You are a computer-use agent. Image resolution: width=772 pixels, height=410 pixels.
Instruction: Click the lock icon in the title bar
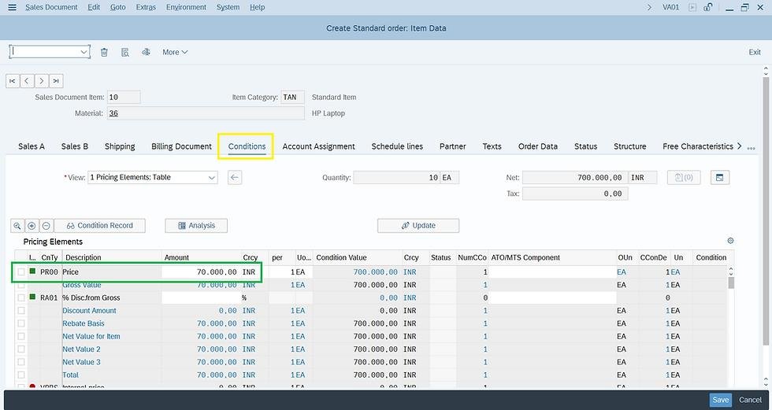click(708, 7)
